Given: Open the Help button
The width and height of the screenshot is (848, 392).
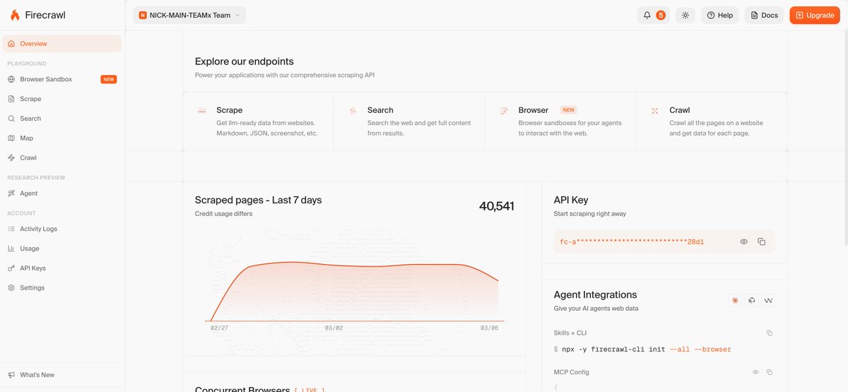Looking at the screenshot, I should (719, 15).
